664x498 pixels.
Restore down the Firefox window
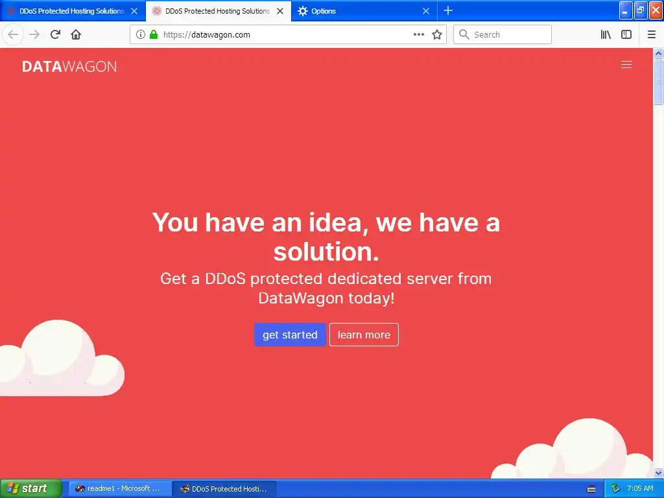pyautogui.click(x=641, y=10)
